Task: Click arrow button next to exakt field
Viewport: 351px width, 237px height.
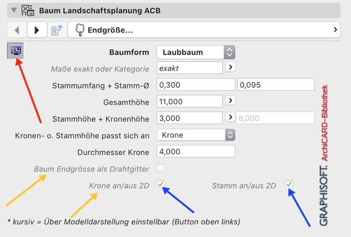Action: point(230,68)
